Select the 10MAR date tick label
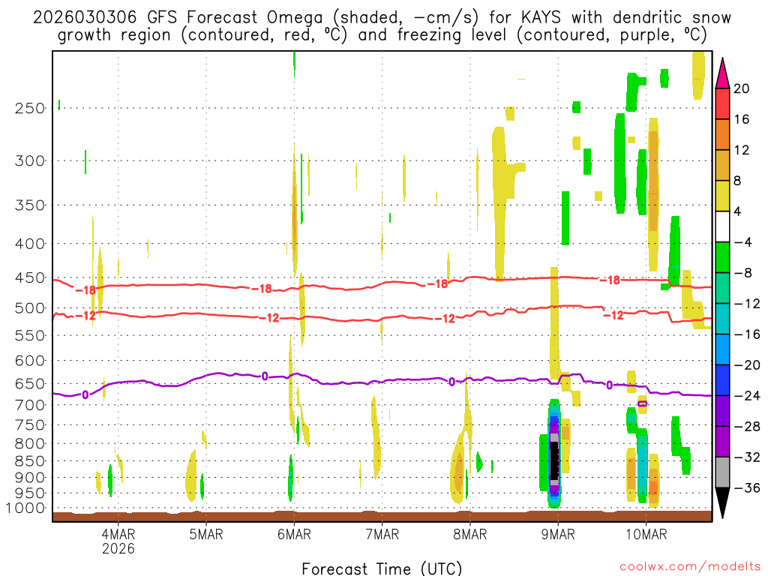Image resolution: width=768 pixels, height=576 pixels. [646, 534]
